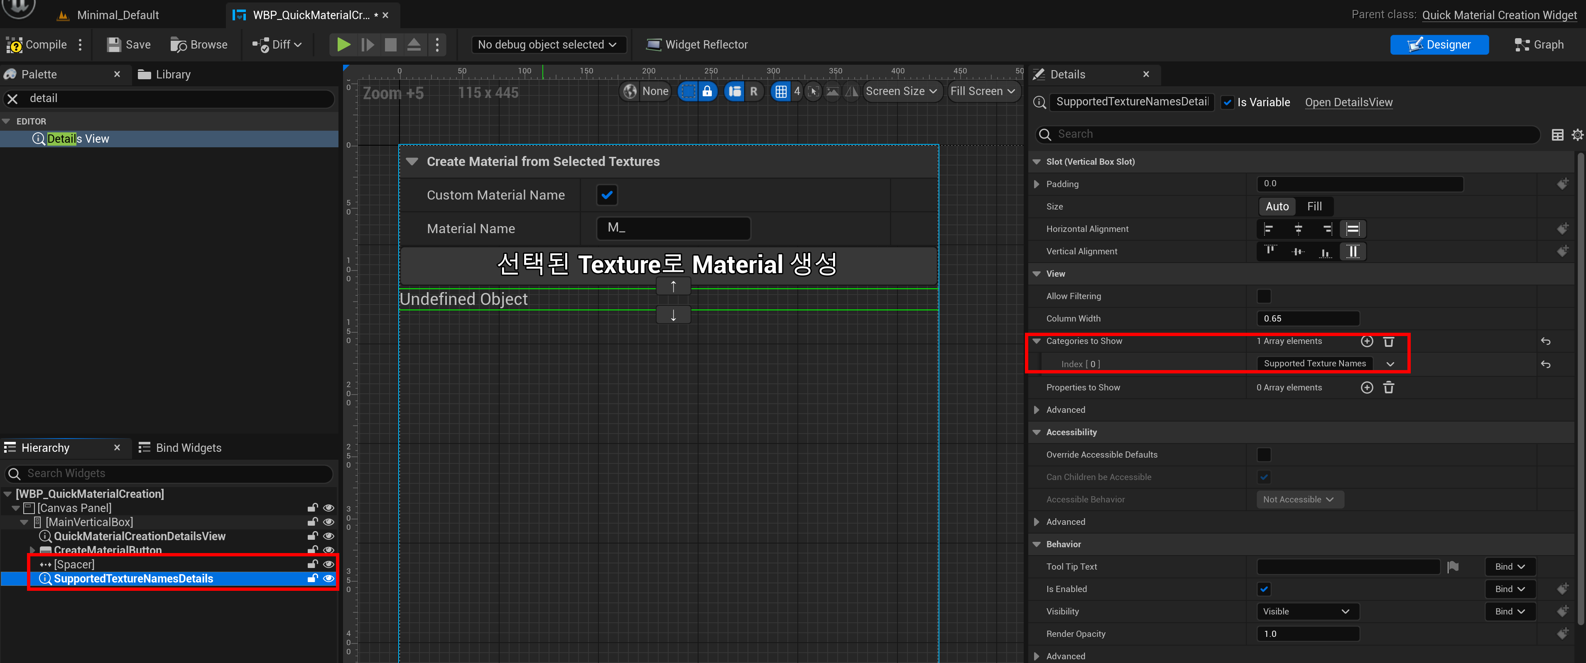Open the Widget Reflector tool
Screen dimensions: 1586x663
point(696,45)
